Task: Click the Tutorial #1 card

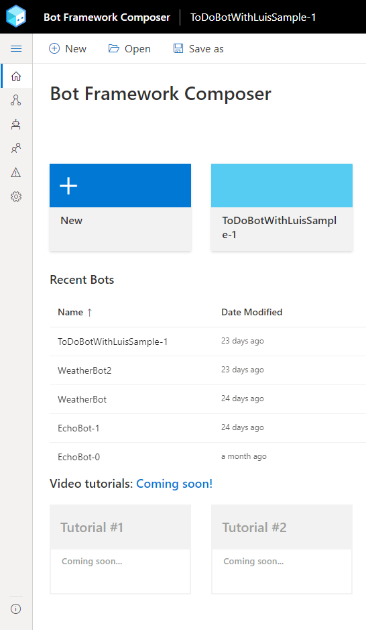Action: pyautogui.click(x=121, y=549)
